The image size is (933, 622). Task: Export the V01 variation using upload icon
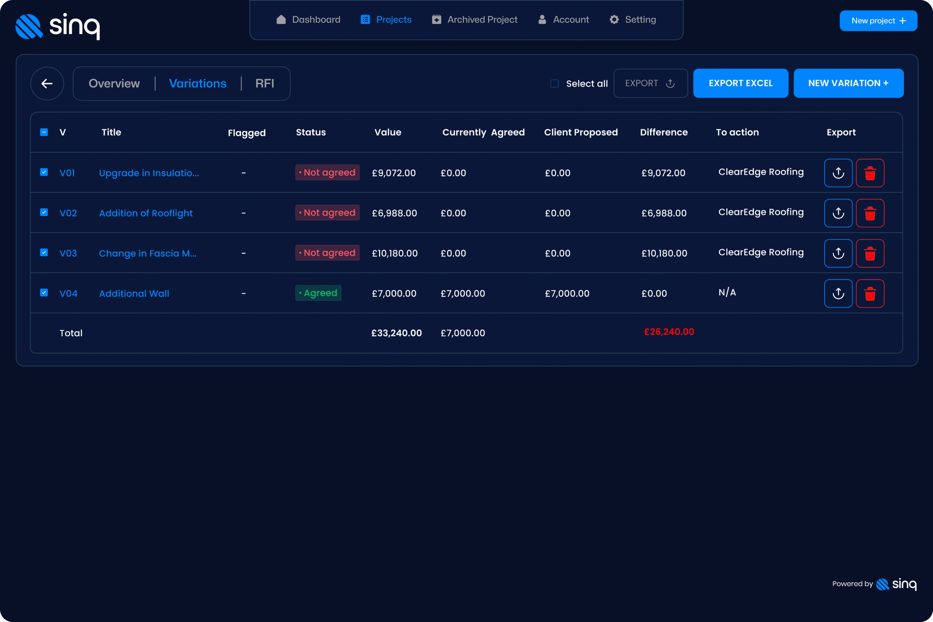(838, 173)
